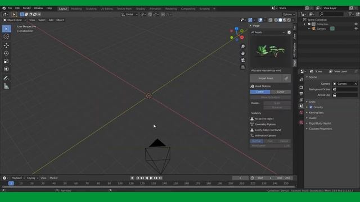Open the Global transform orientation dropdown
This screenshot has height=202, width=360.
(129, 15)
